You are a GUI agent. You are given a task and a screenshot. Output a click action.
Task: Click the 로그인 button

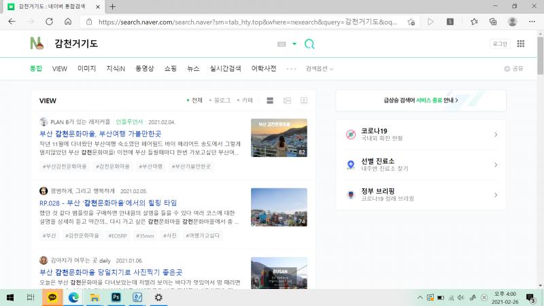[500, 44]
